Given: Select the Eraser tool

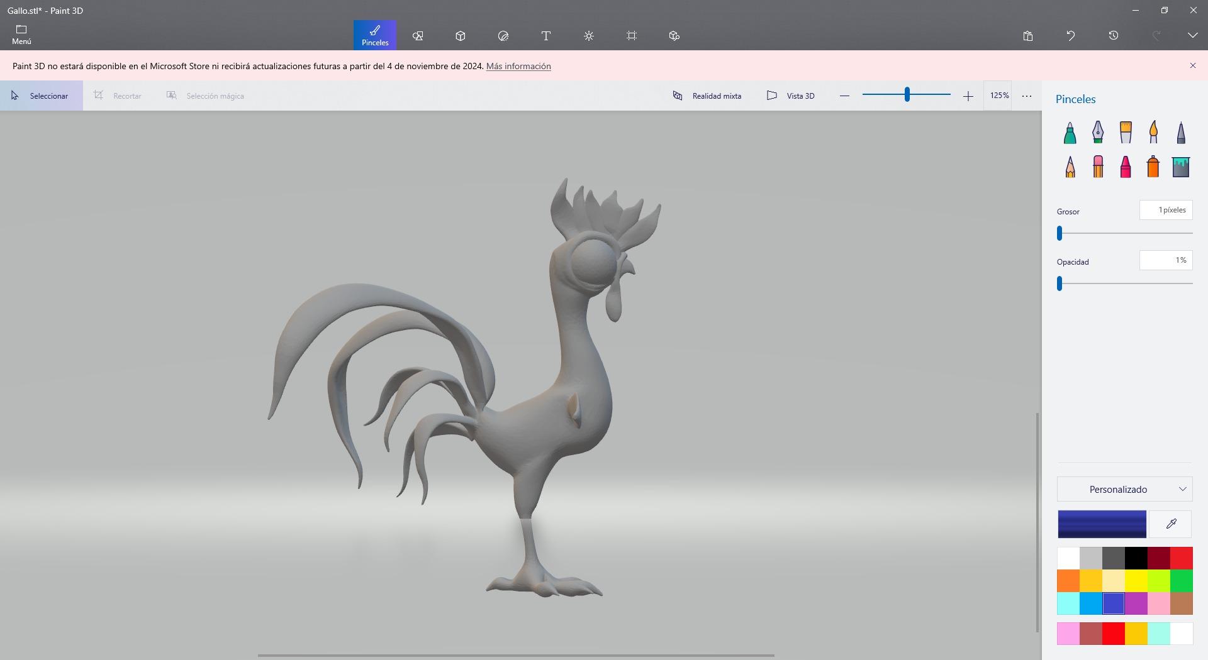Looking at the screenshot, I should pos(1098,167).
